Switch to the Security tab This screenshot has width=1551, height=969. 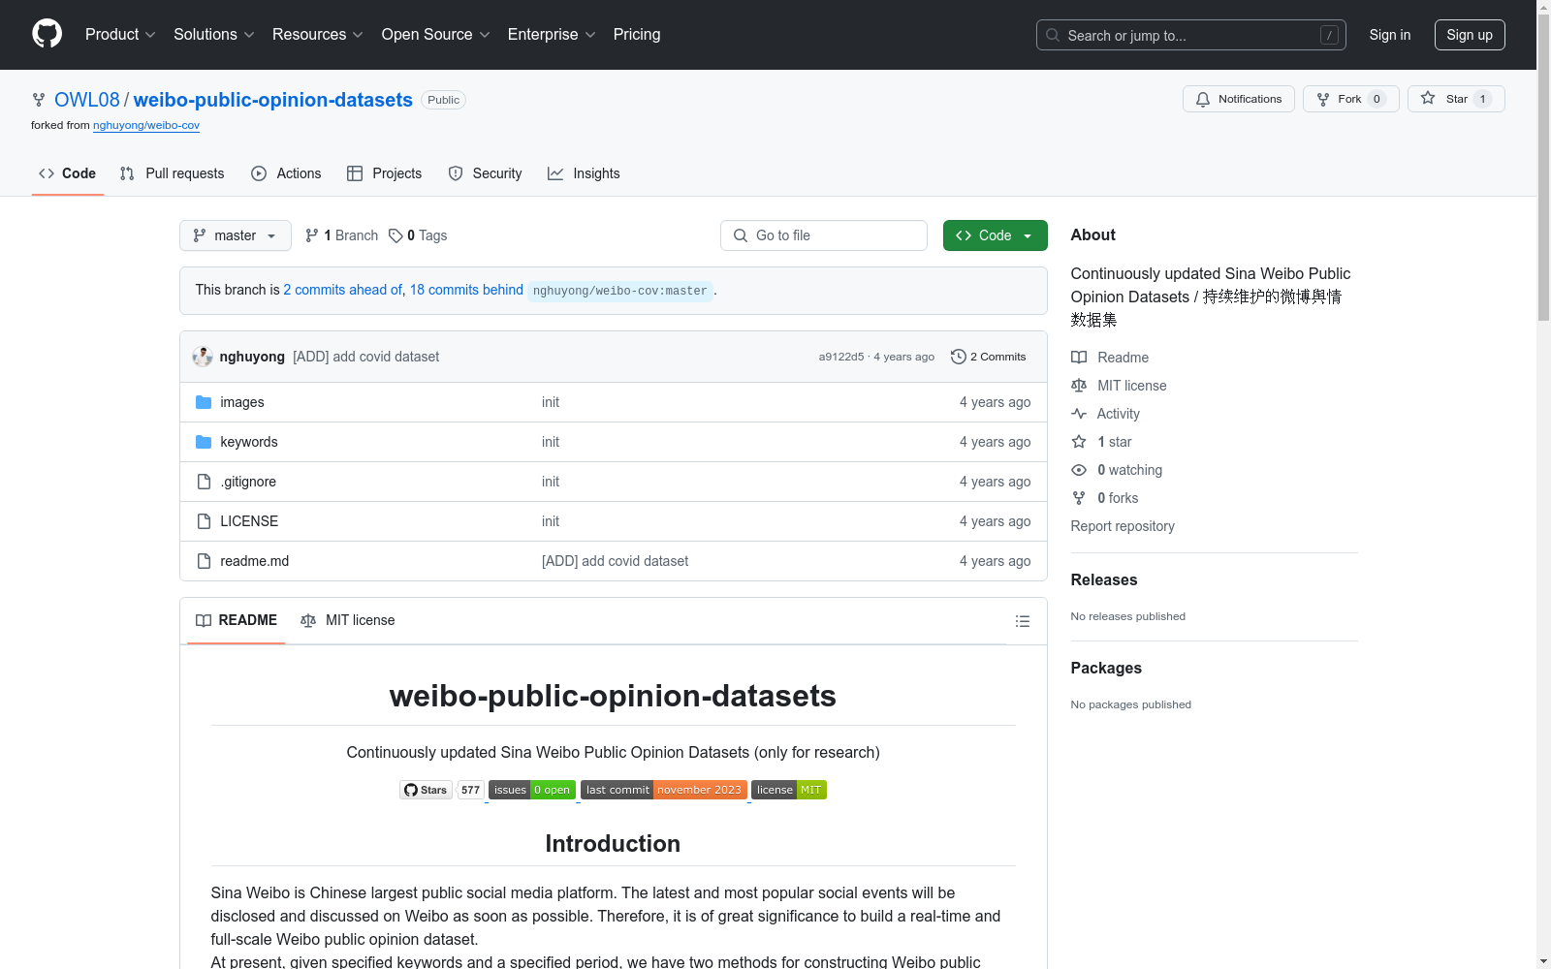[x=486, y=173]
